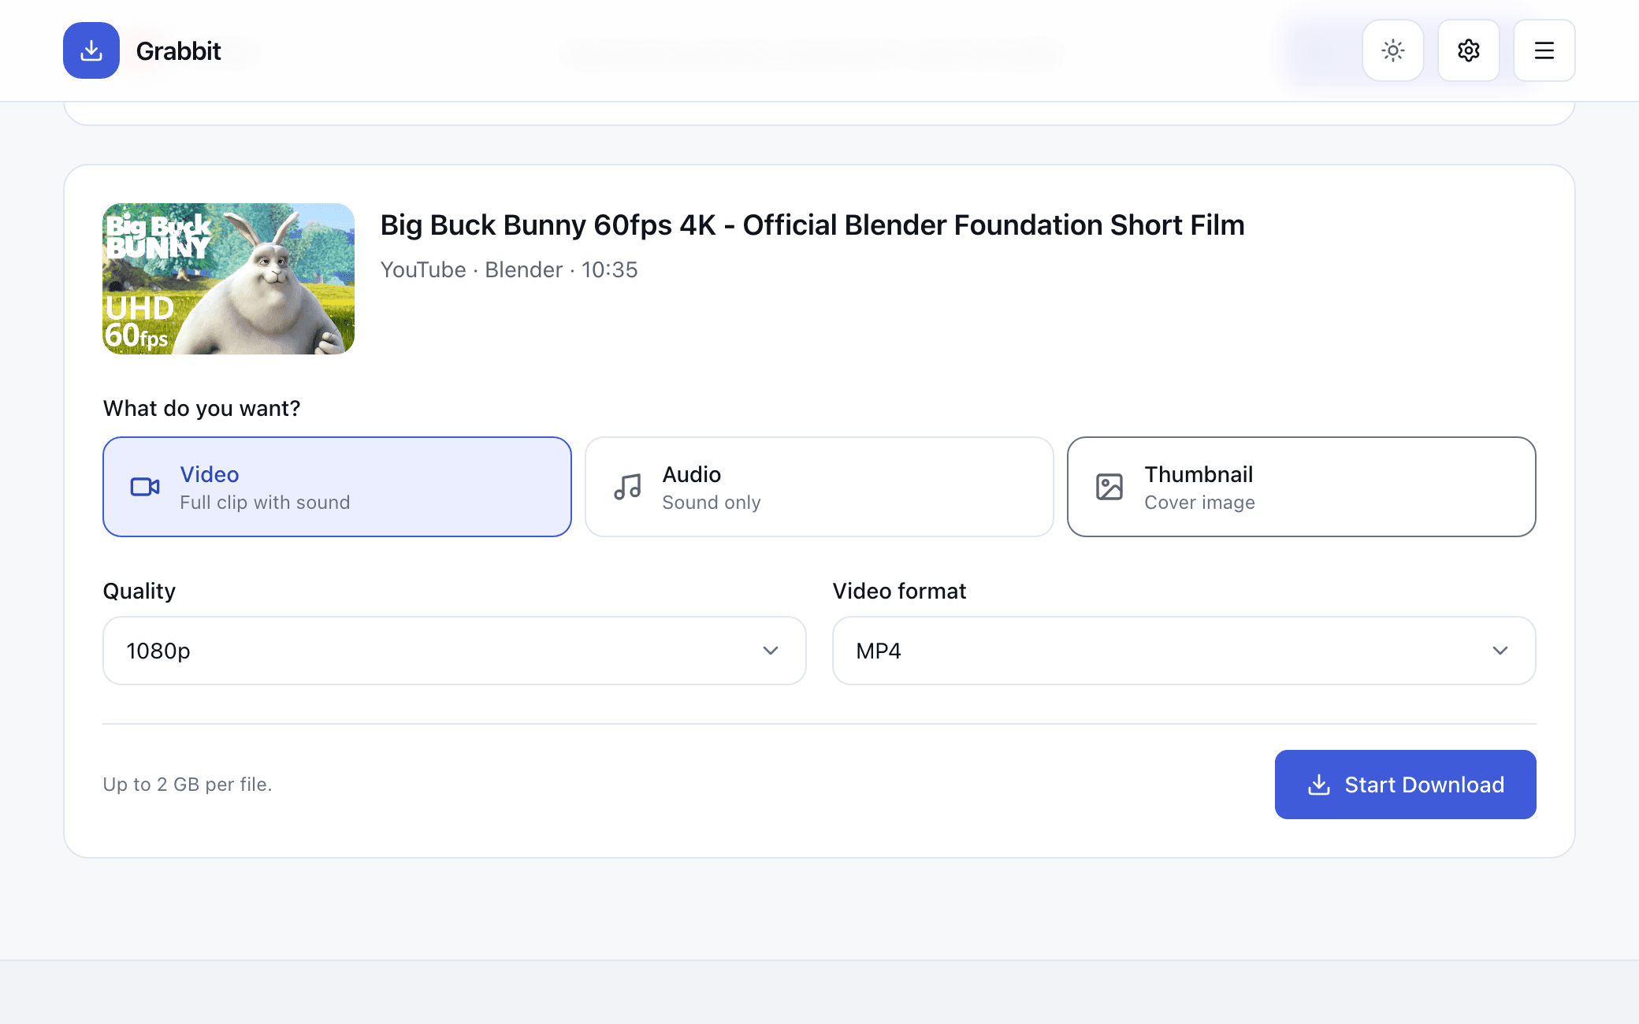The height and width of the screenshot is (1024, 1639).
Task: Click the music note icon
Action: coord(627,487)
